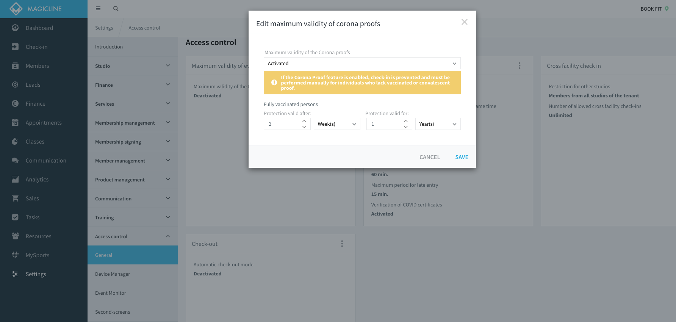Viewport: 676px width, 322px height.
Task: Open the Activated validity dropdown
Action: point(362,63)
